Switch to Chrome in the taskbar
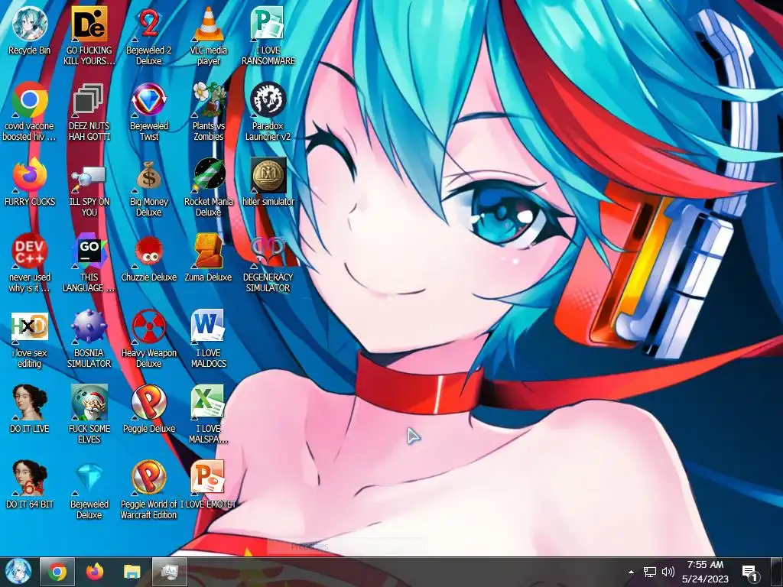783x587 pixels. pyautogui.click(x=57, y=572)
